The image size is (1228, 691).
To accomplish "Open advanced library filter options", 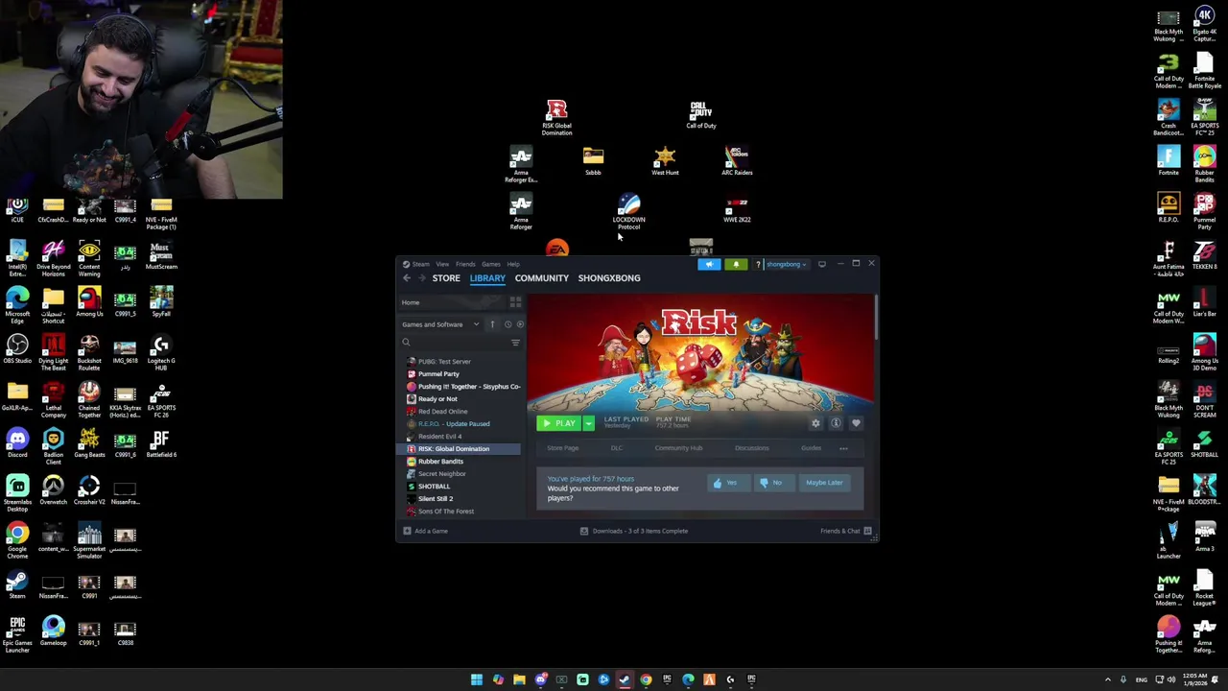I will (x=515, y=343).
